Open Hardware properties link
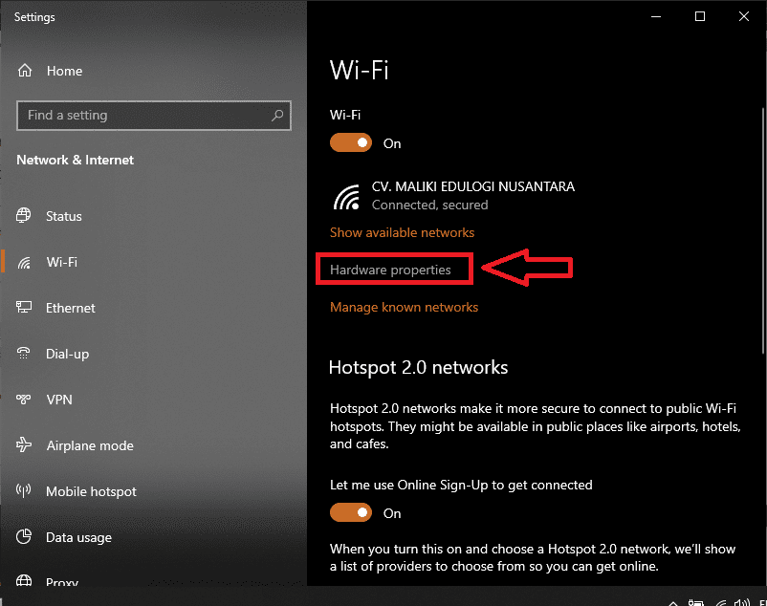Screen dimensions: 767x606 [390, 270]
